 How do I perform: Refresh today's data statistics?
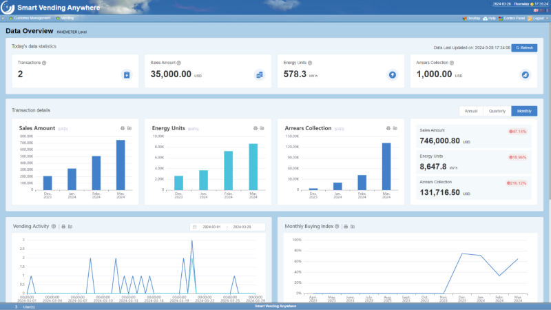[524, 48]
